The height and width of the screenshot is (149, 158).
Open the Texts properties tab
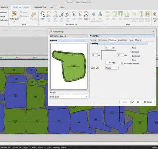pos(131,40)
